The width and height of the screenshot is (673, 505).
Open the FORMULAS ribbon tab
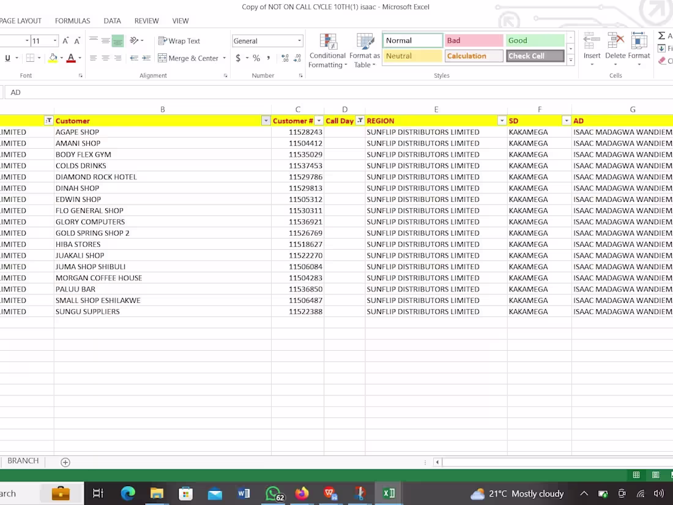click(72, 21)
